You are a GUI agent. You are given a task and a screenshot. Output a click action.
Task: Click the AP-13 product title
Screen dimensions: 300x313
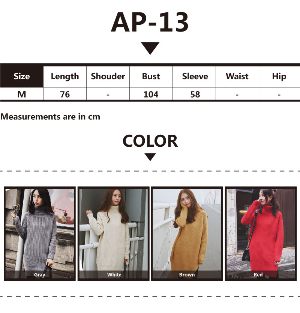(x=150, y=22)
